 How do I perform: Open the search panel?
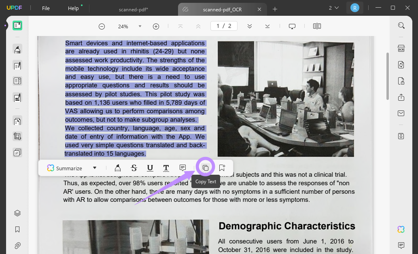tap(401, 25)
